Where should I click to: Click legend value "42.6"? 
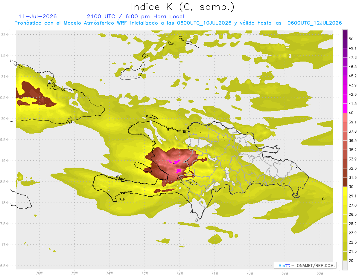[352, 94]
